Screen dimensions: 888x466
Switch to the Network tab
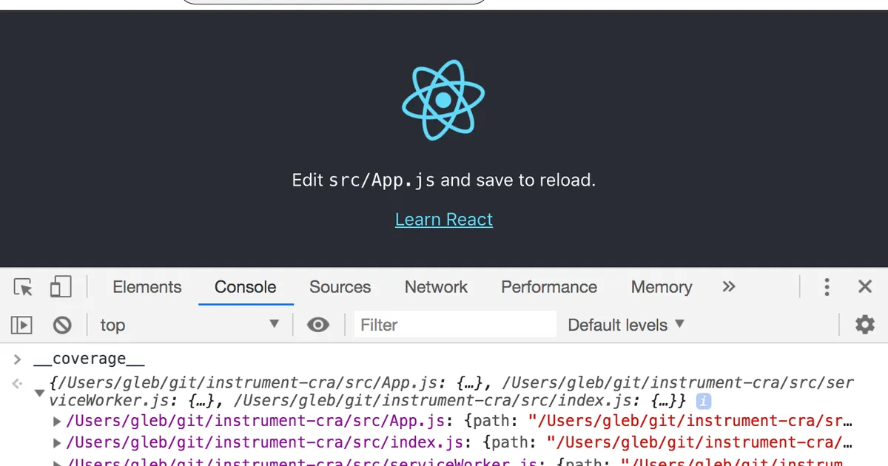click(436, 287)
